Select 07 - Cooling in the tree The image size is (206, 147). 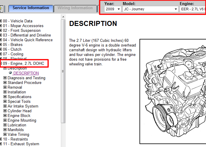click(x=13, y=54)
